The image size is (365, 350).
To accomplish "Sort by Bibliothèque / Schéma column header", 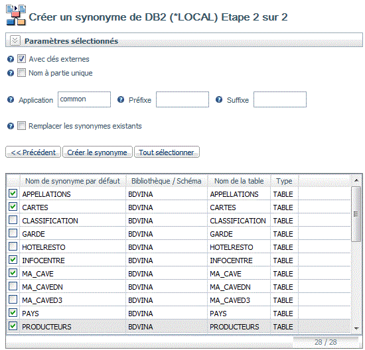I will [167, 181].
